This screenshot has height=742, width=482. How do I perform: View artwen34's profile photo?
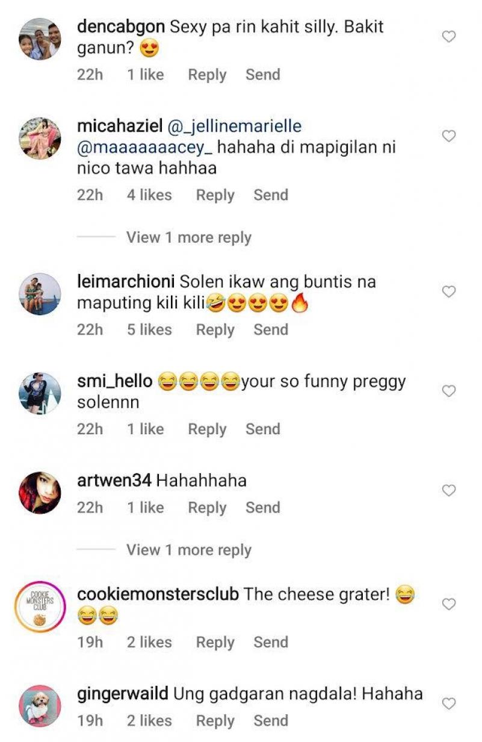click(x=40, y=493)
